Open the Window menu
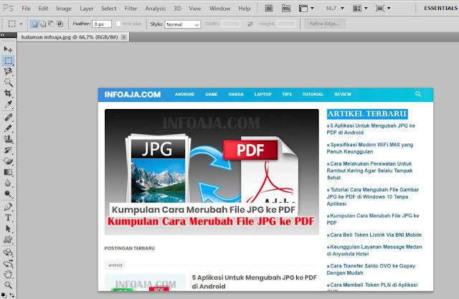459x299 pixels. click(x=219, y=9)
